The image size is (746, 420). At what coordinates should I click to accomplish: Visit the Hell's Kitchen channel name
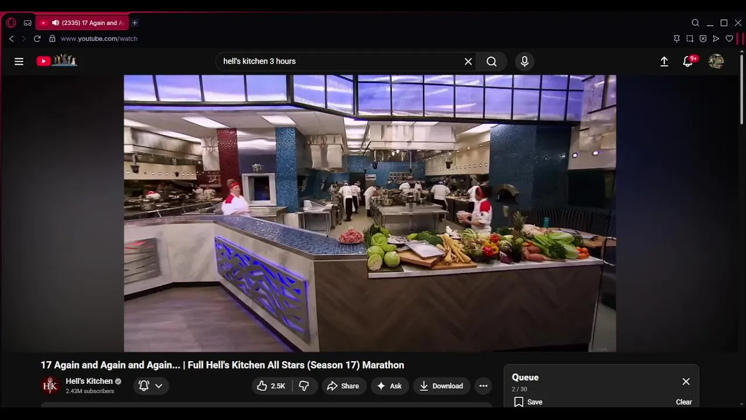click(89, 381)
